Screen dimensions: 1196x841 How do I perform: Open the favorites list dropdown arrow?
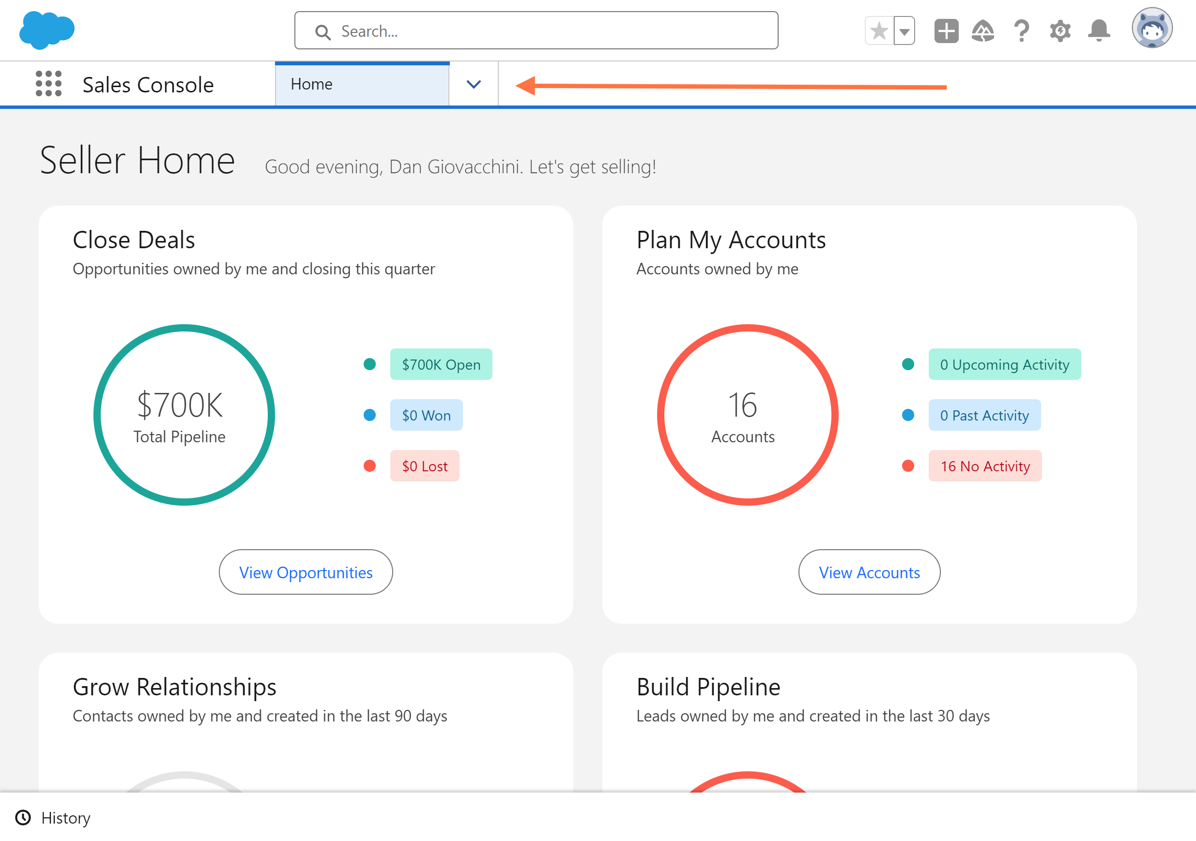(x=905, y=31)
